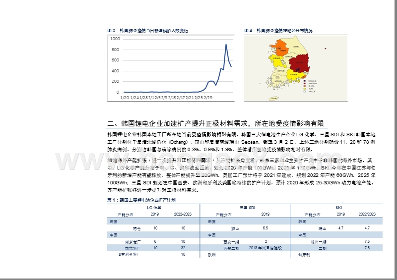
Task: Click the orange northwest region on the Korea map
Action: 280,48
